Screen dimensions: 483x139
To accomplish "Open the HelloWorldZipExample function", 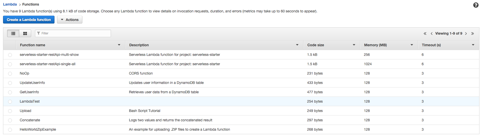I will click(x=38, y=129).
